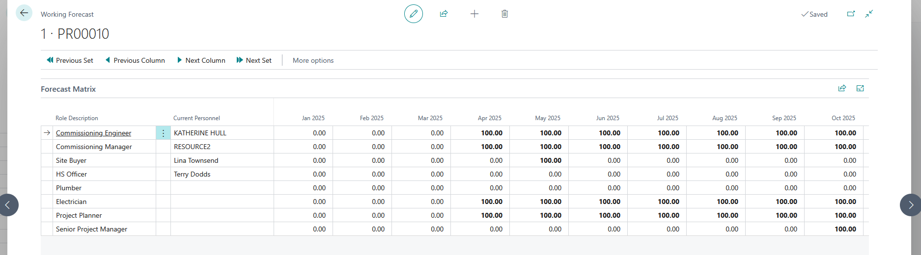Screen dimensions: 921x255
Task: Delete the record with trash icon
Action: (504, 14)
